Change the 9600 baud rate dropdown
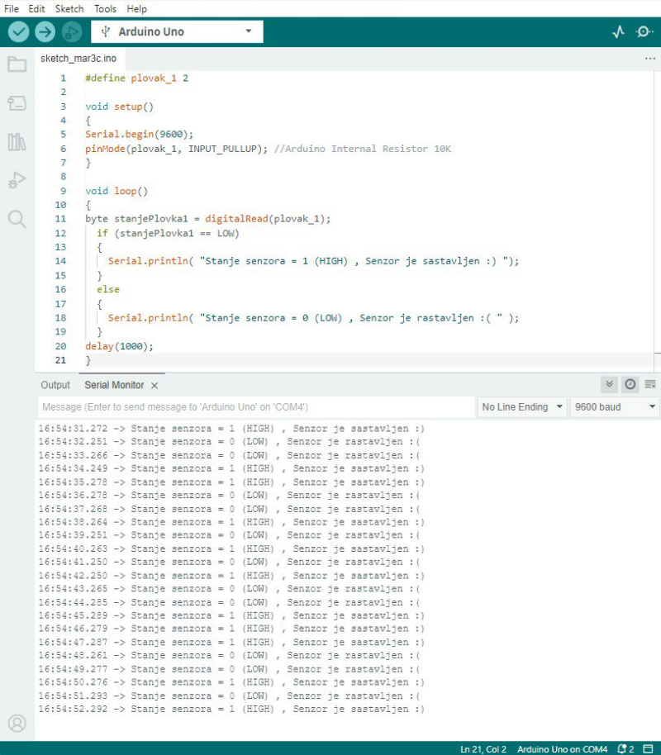The width and height of the screenshot is (661, 755). (616, 407)
